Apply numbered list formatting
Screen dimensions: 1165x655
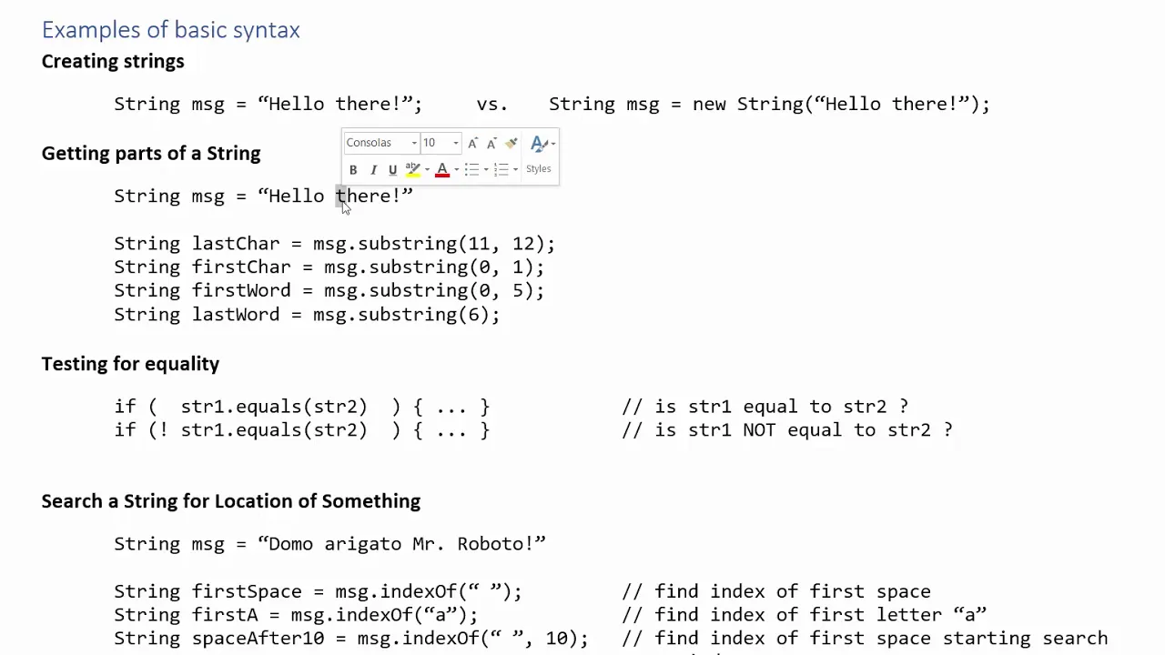(x=501, y=169)
